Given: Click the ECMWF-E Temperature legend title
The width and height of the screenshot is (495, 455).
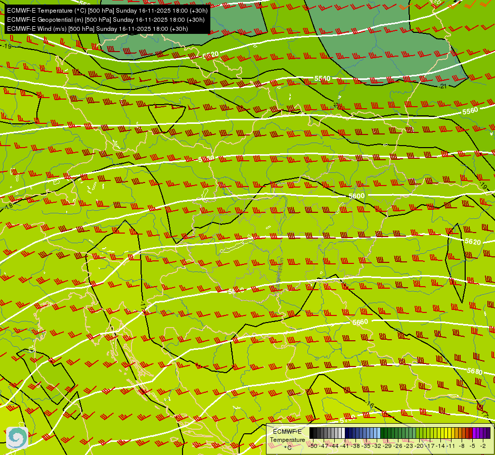Looking at the screenshot, I should tap(288, 436).
